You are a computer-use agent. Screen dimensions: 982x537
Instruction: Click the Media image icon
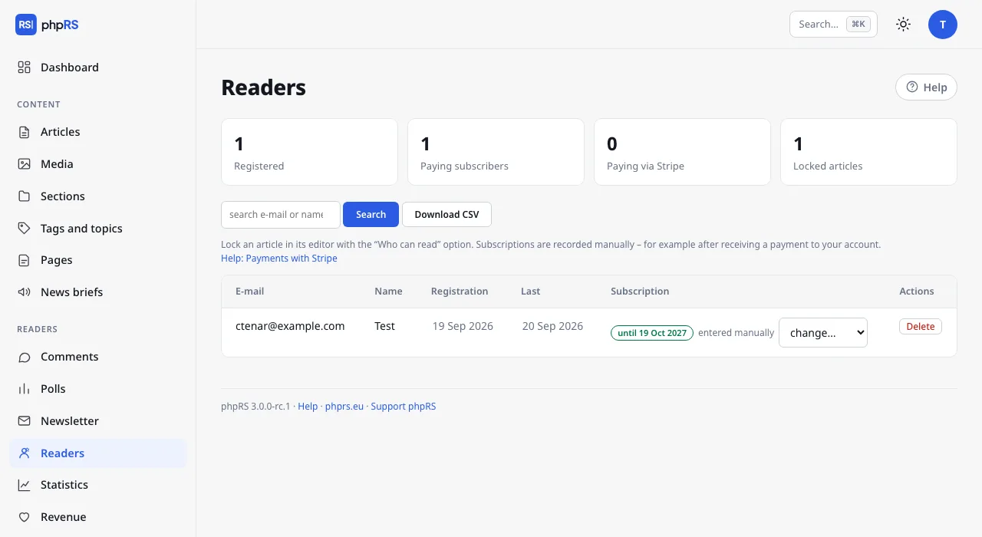(25, 164)
